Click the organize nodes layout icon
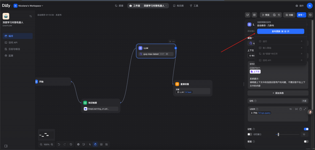This screenshot has height=150, width=315. point(106,144)
